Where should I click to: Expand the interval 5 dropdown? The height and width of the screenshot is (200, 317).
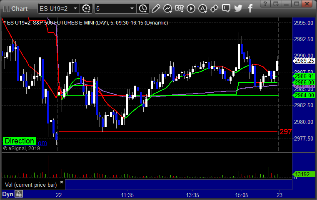[x=132, y=8]
